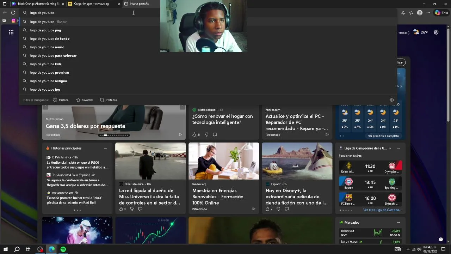Dislike the Miss Universo article
451x254 pixels.
pyautogui.click(x=132, y=209)
